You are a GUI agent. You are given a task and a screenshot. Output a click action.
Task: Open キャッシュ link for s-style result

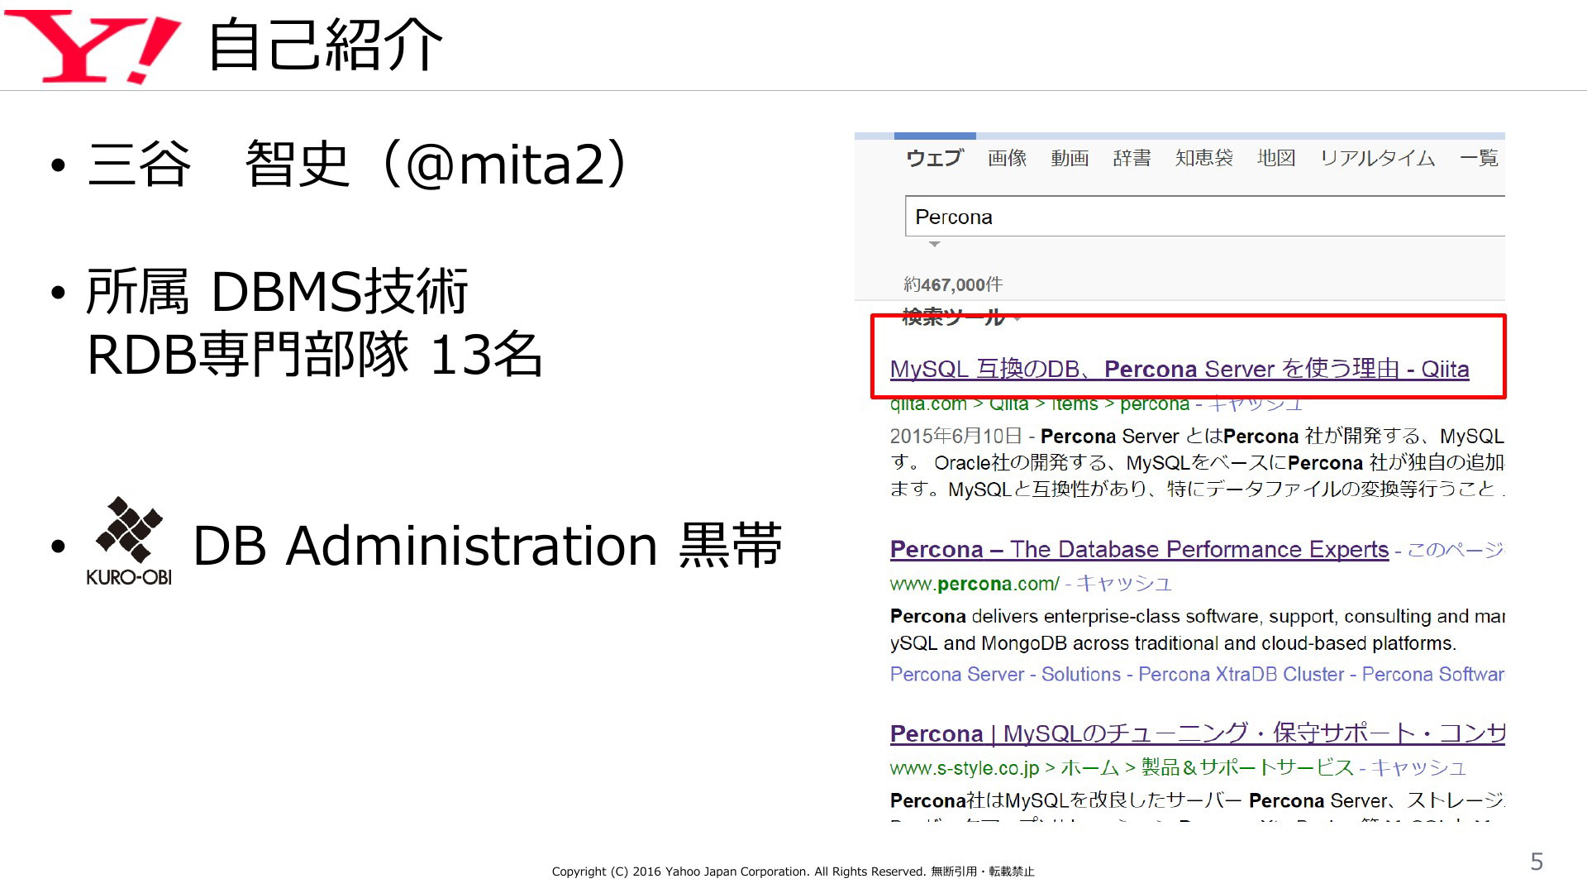coord(1418,768)
